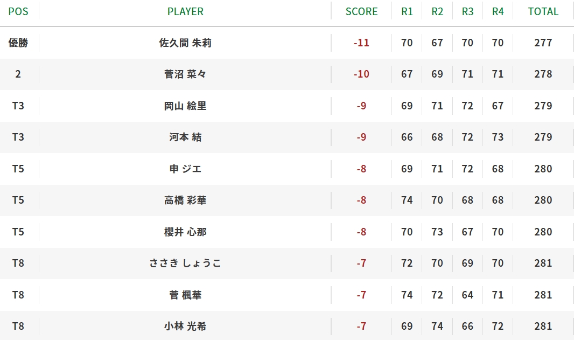Open player 小林 光希 profile
The image size is (574, 340).
tap(185, 326)
